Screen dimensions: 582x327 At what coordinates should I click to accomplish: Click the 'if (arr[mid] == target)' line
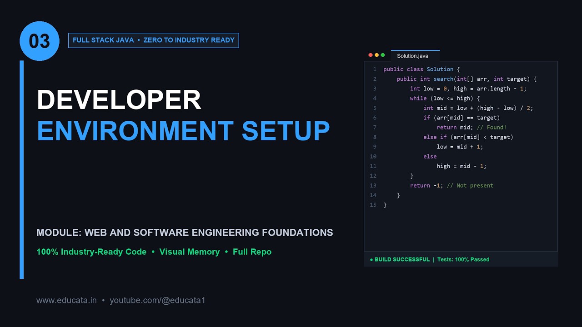pos(462,118)
